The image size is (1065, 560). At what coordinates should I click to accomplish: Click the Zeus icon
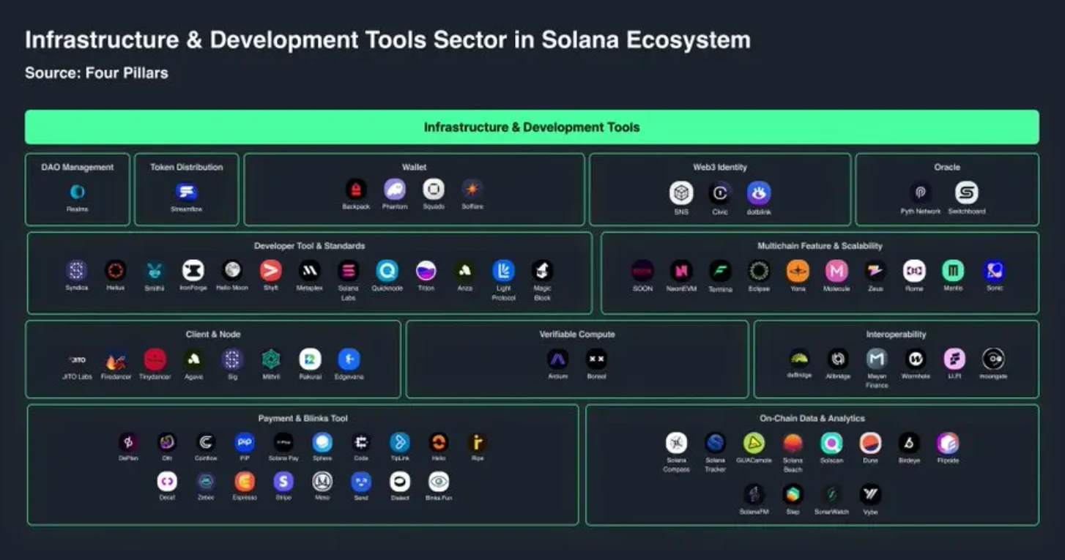(x=875, y=271)
